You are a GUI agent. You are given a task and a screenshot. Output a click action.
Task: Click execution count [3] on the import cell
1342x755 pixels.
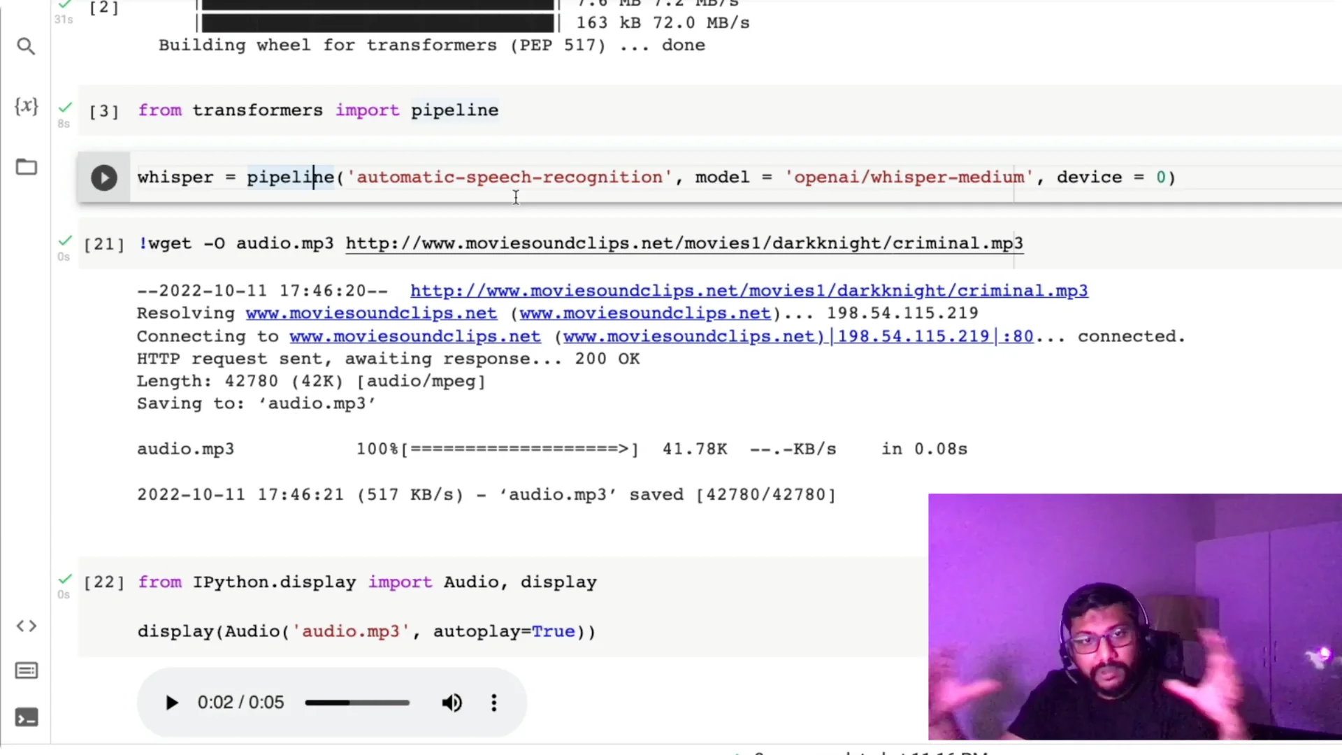click(102, 110)
